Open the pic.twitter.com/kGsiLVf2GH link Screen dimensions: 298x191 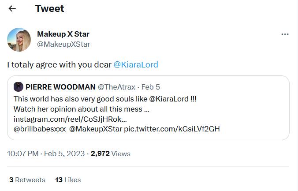coord(172,129)
